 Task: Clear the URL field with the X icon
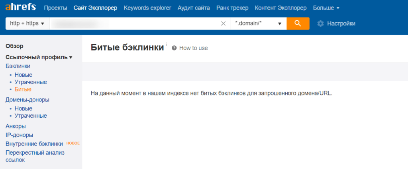tap(223, 23)
